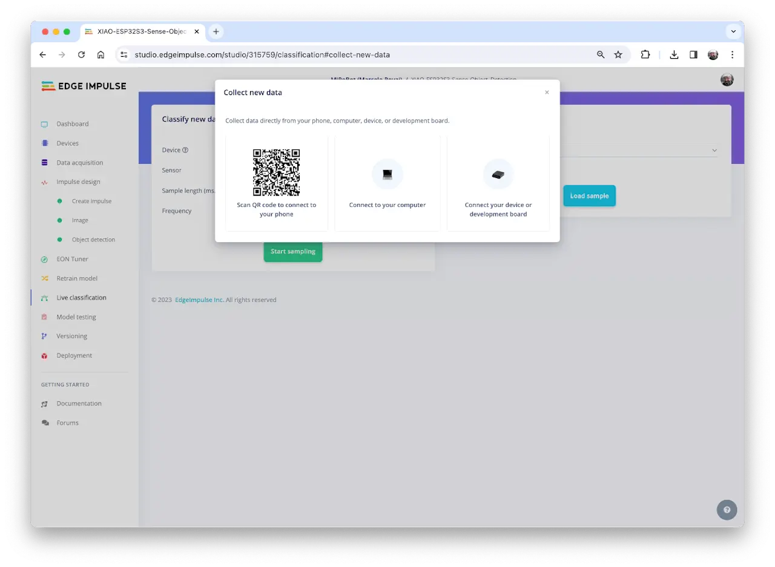775x567 pixels.
Task: Open the Dashboard sidebar item
Action: [73, 124]
